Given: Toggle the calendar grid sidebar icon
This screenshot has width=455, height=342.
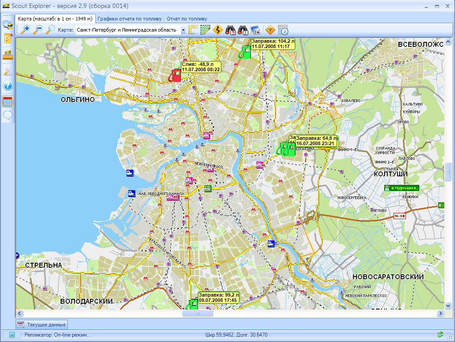Looking at the screenshot, I should pyautogui.click(x=8, y=102).
